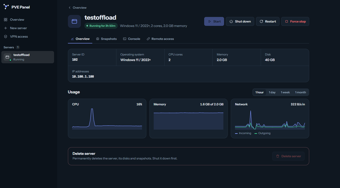Switch usage range to 1 day

(x=272, y=92)
